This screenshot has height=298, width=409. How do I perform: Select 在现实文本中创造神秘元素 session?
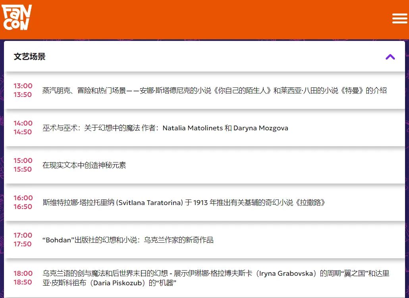pyautogui.click(x=84, y=165)
